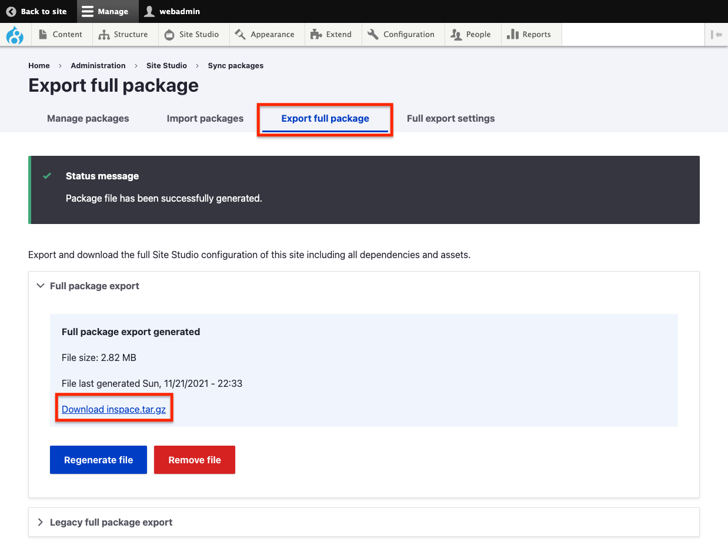Click the 'Export full package' page title
Screen dimensions: 728x545
(x=113, y=85)
